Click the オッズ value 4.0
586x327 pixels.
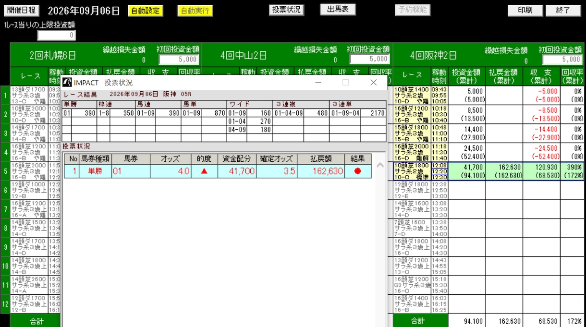171,171
